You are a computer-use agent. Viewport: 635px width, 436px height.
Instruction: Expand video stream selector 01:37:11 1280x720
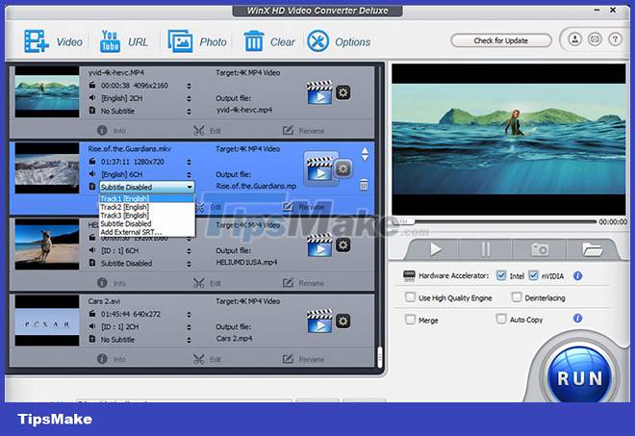(189, 162)
